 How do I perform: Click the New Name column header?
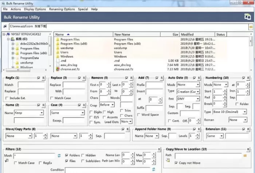tap(137, 35)
